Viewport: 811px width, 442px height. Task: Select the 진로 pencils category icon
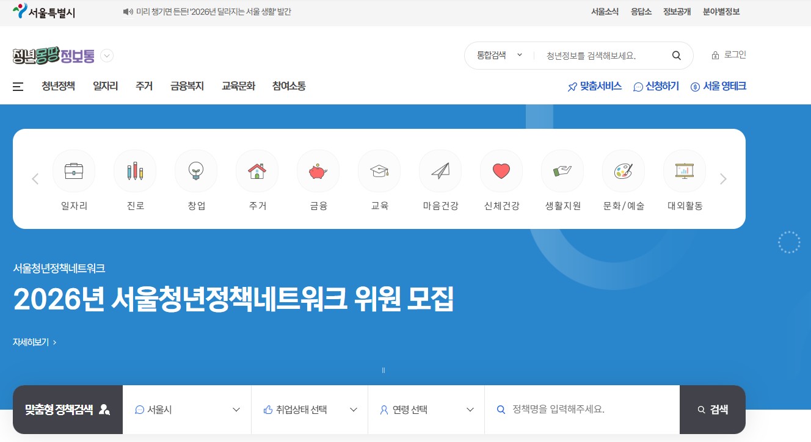pyautogui.click(x=135, y=171)
